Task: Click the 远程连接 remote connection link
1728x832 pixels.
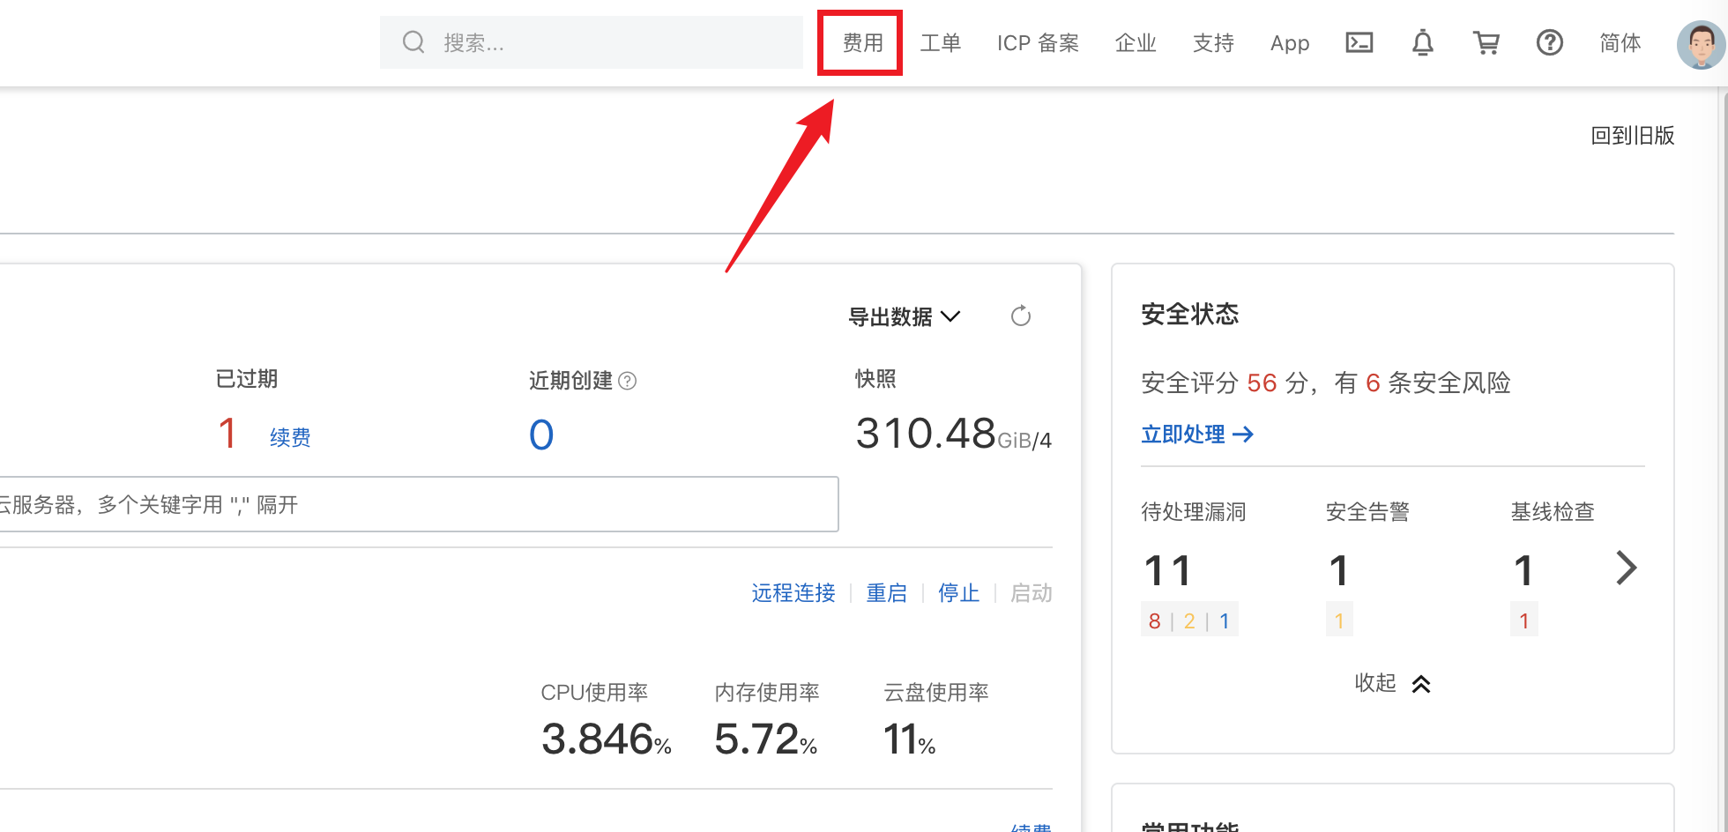Action: click(x=793, y=592)
